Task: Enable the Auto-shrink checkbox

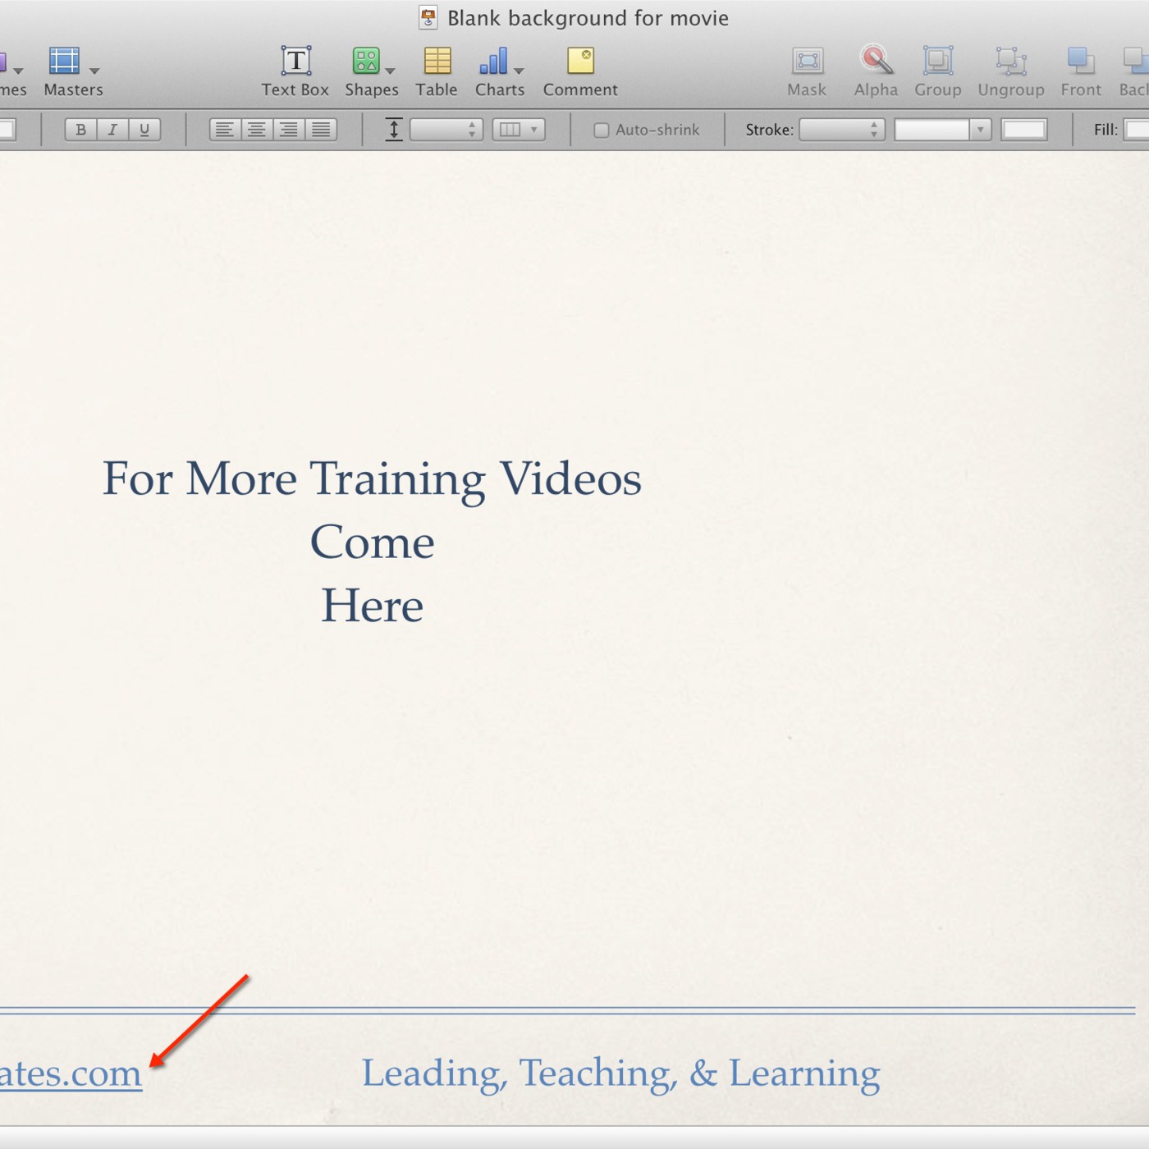Action: click(601, 130)
